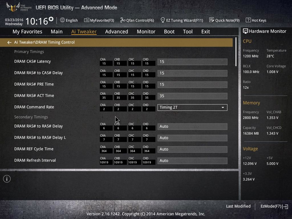Click the +12V reading 12.096 V
292x219 pixels.
tap(250, 163)
